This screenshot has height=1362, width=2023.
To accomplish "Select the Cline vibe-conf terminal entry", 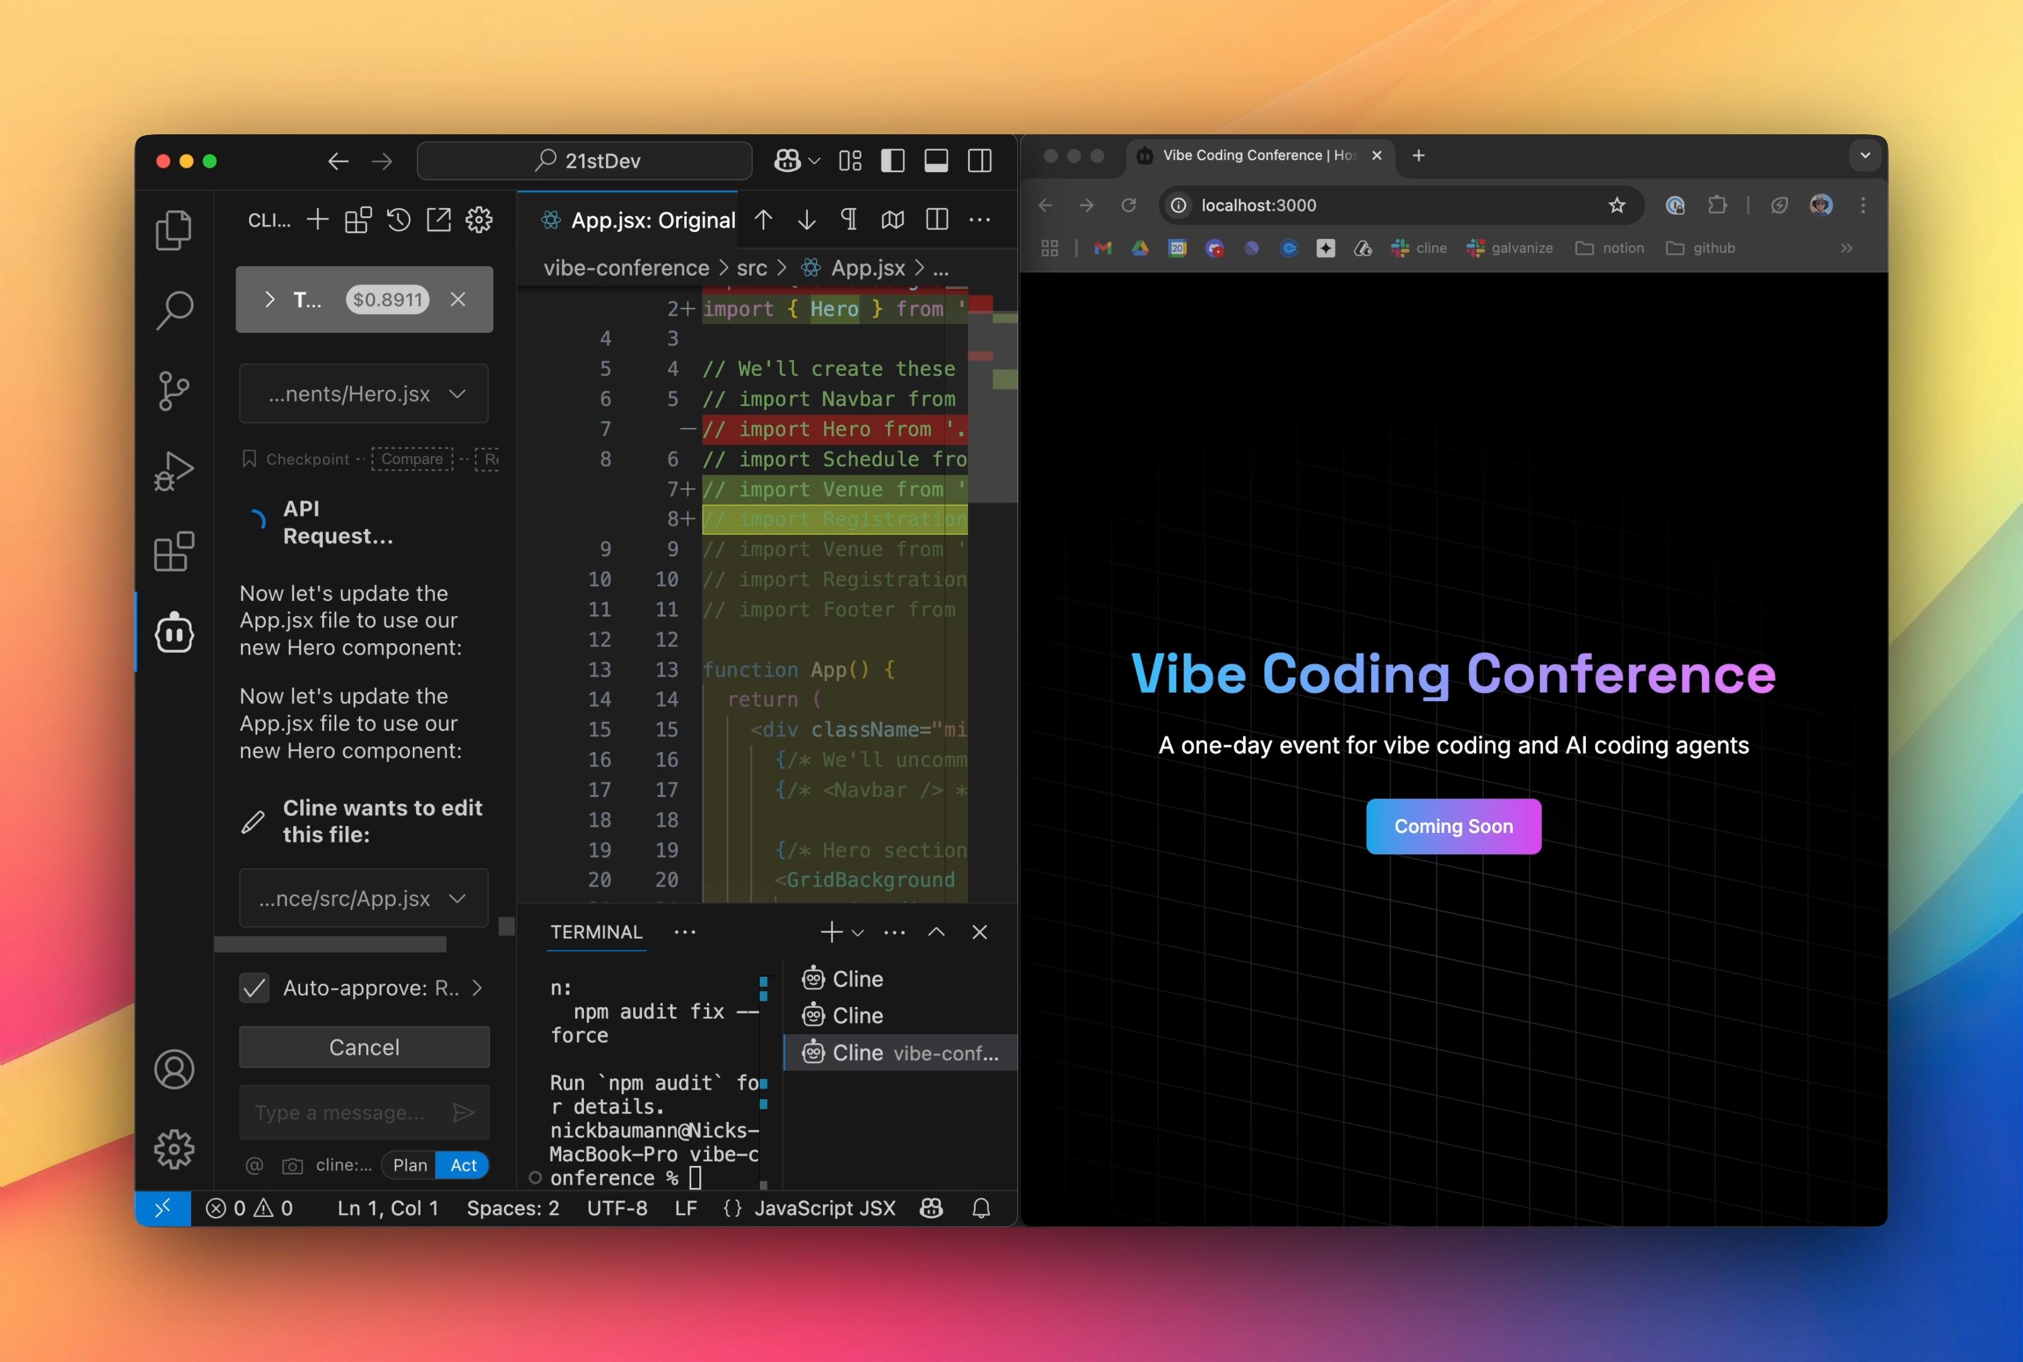I will pos(900,1053).
